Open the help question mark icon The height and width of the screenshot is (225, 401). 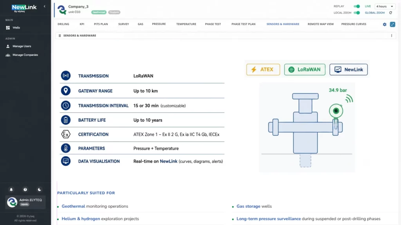[x=25, y=189]
